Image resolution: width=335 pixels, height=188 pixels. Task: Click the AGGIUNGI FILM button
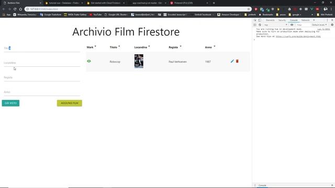pyautogui.click(x=70, y=103)
